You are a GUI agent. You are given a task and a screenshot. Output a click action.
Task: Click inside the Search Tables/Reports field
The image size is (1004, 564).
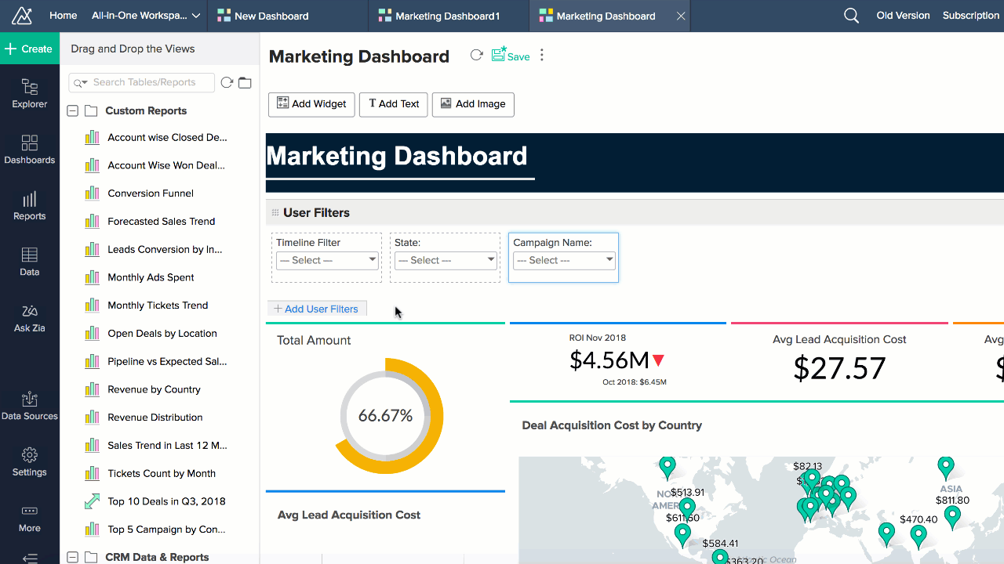(141, 82)
